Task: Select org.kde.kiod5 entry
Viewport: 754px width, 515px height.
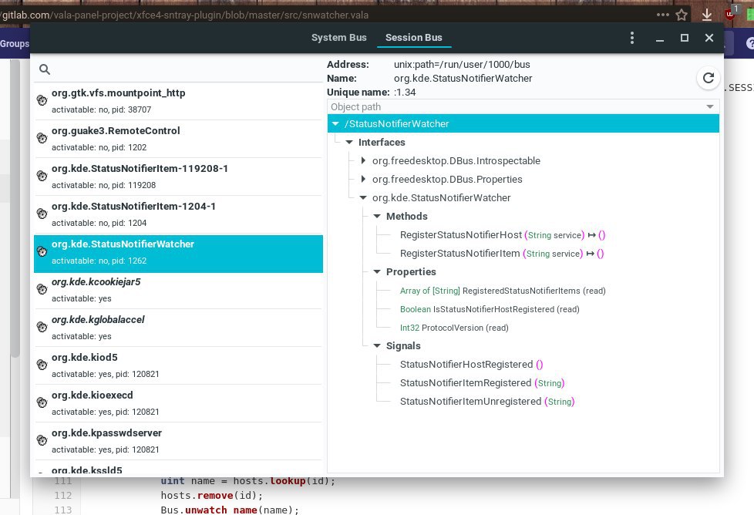Action: (178, 365)
